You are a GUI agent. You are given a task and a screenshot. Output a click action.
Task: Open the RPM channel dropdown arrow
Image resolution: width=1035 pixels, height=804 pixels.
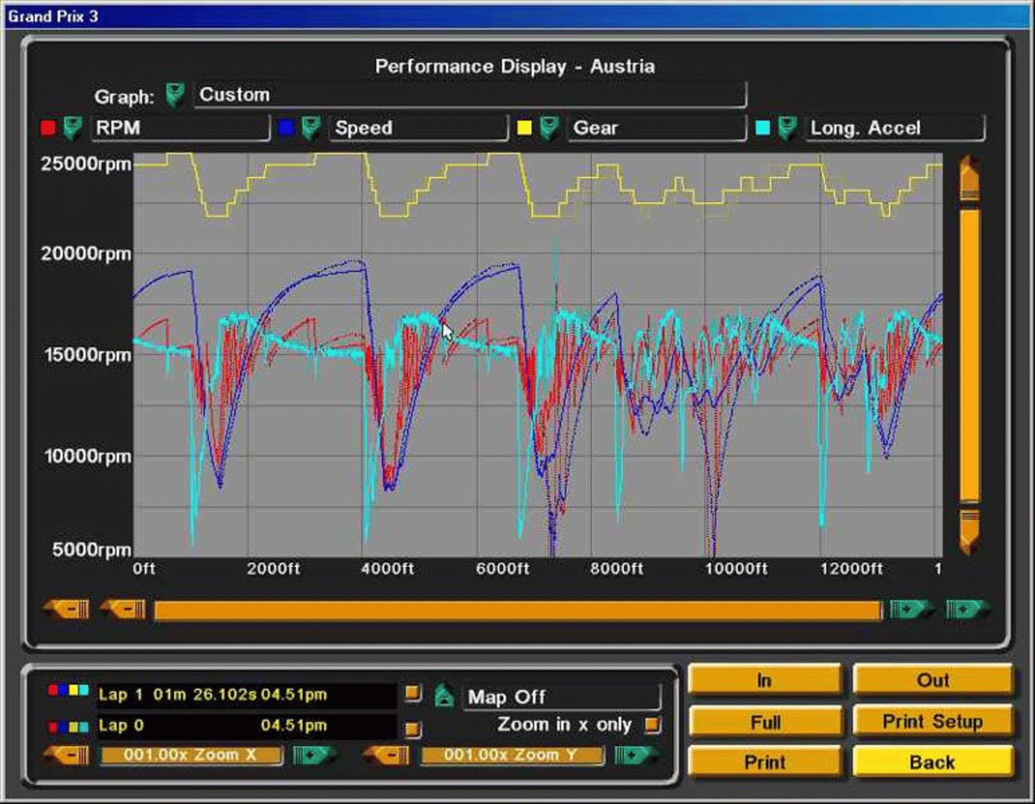[72, 128]
